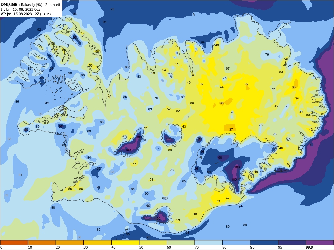Click the humidity value '43' on the map

point(184,126)
